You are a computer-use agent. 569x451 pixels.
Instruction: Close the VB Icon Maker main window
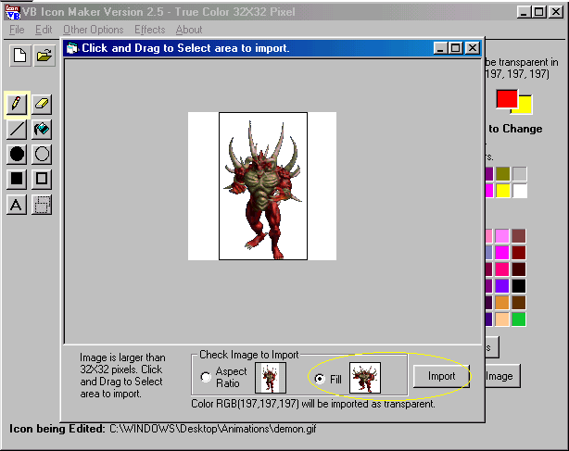pyautogui.click(x=556, y=12)
